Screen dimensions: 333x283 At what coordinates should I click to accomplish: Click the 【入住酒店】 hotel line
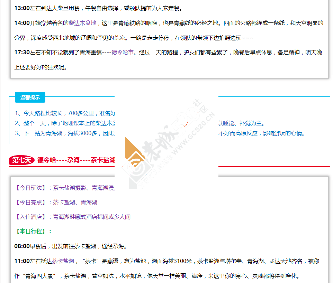(73, 217)
